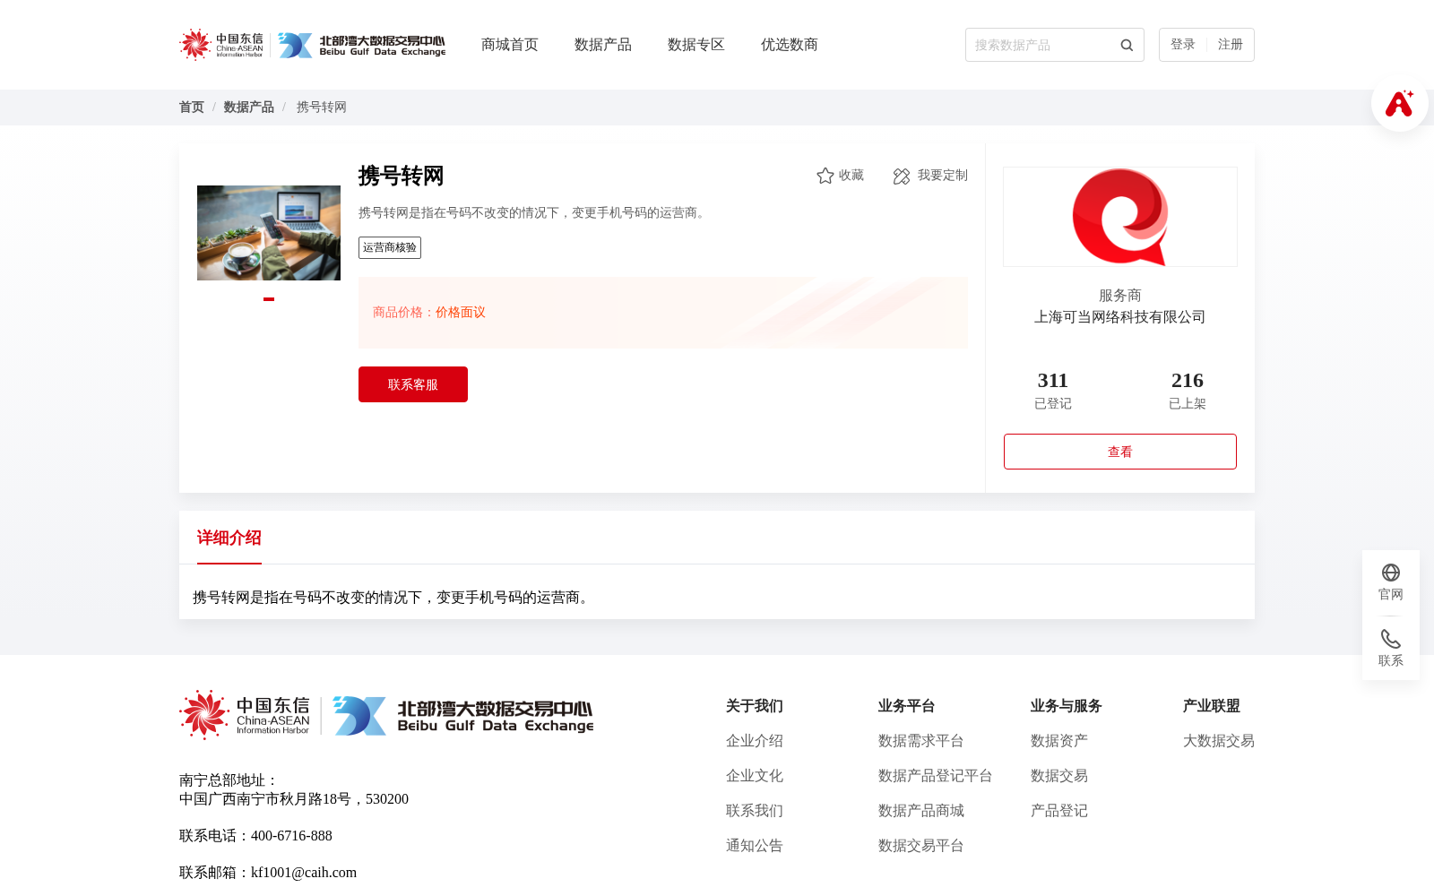Open 数据专区 navigation item

(x=696, y=45)
